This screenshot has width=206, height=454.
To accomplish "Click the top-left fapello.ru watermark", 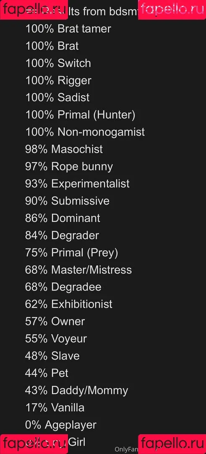I will (x=34, y=10).
